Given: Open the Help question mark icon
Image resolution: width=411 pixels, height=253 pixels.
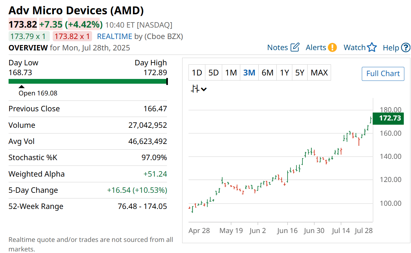Looking at the screenshot, I should pos(406,48).
